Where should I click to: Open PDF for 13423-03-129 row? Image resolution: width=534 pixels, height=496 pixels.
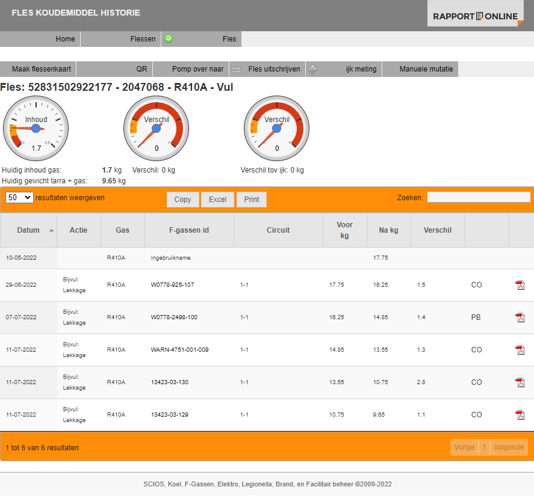[x=520, y=415]
